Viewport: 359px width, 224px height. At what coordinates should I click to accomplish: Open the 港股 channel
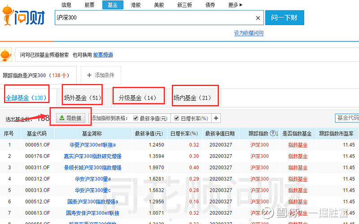136,5
